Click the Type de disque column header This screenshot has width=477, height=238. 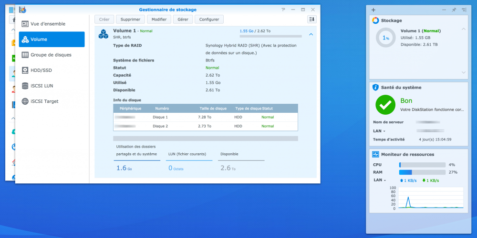pyautogui.click(x=248, y=109)
